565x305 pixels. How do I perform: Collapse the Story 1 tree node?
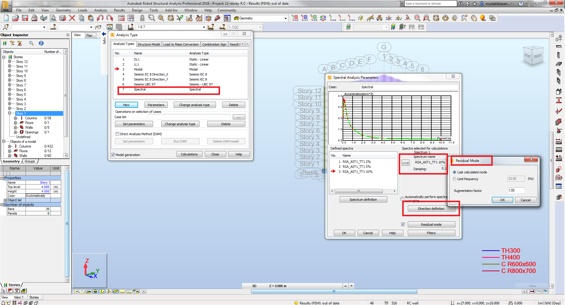pos(9,113)
